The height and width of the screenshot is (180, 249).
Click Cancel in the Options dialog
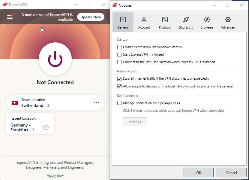click(231, 172)
